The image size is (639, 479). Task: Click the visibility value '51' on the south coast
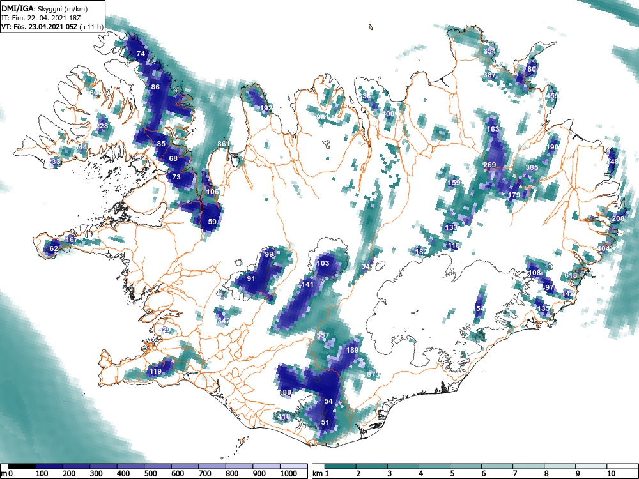click(x=325, y=422)
